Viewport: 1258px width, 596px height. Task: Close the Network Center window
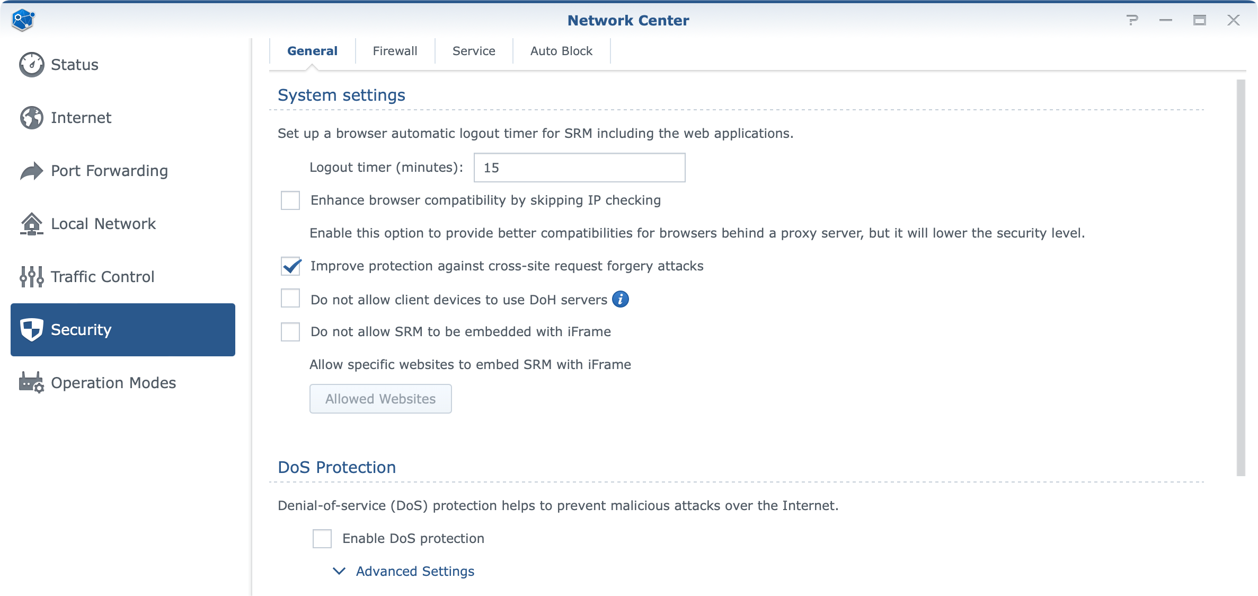pos(1234,20)
